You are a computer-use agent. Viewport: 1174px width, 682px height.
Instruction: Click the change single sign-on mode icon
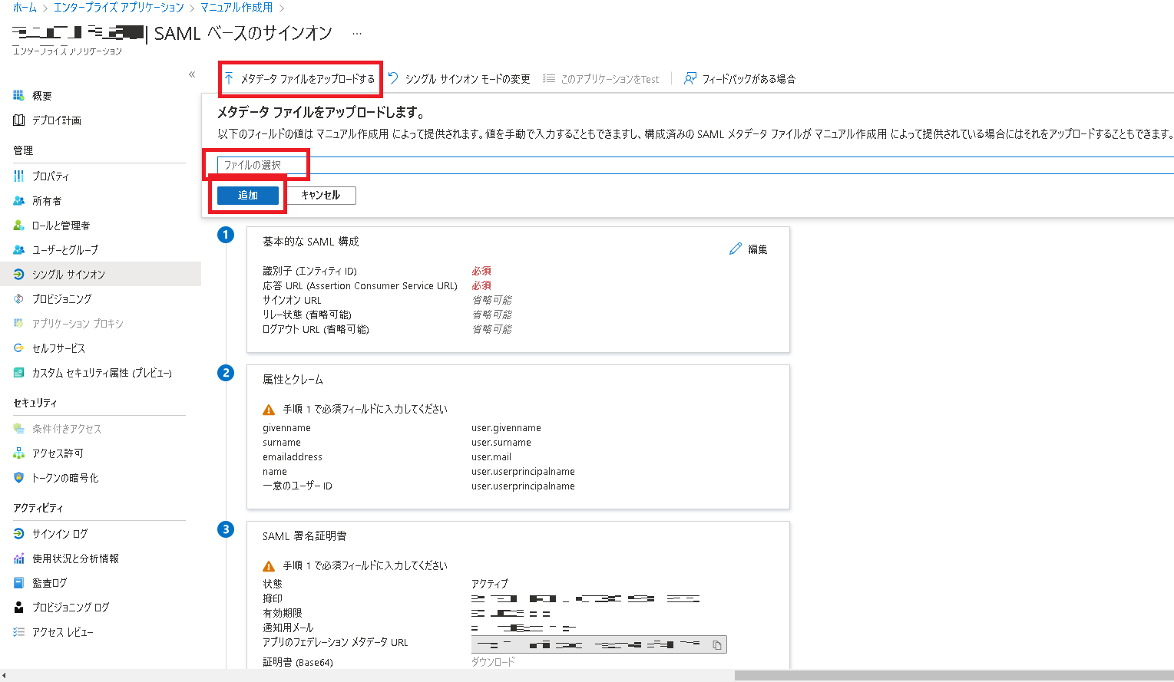tap(393, 78)
